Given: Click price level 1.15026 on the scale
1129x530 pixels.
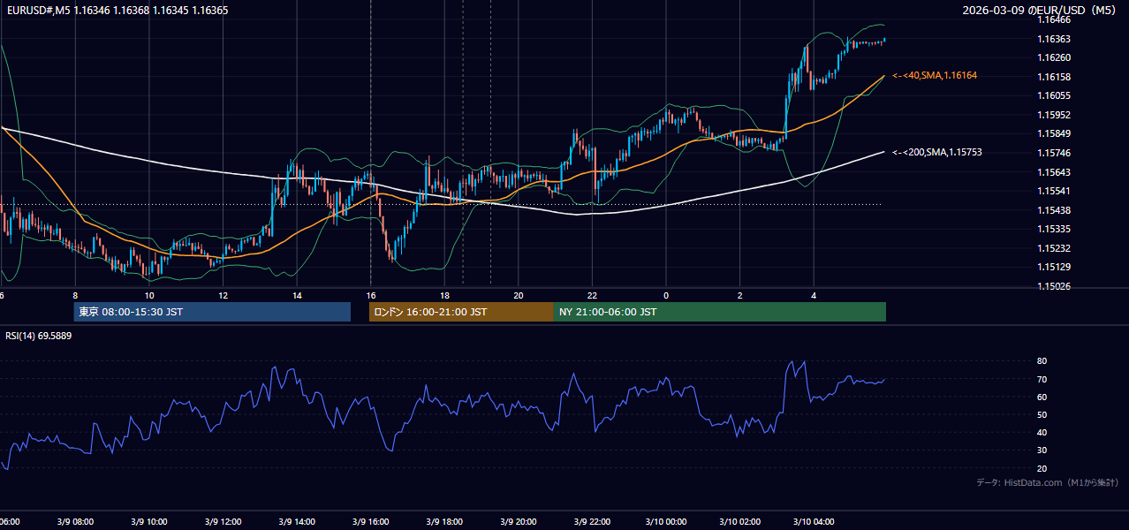Looking at the screenshot, I should pyautogui.click(x=1054, y=286).
